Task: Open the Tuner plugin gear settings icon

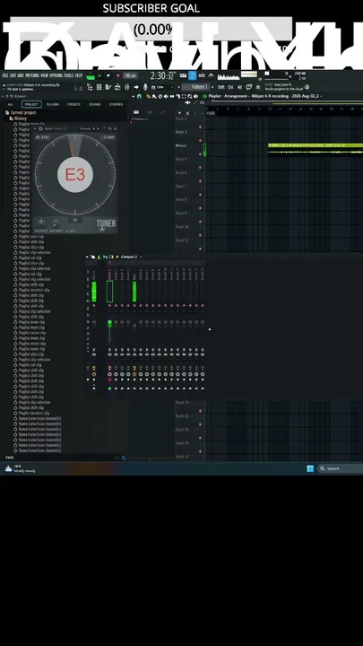Action: (40, 128)
